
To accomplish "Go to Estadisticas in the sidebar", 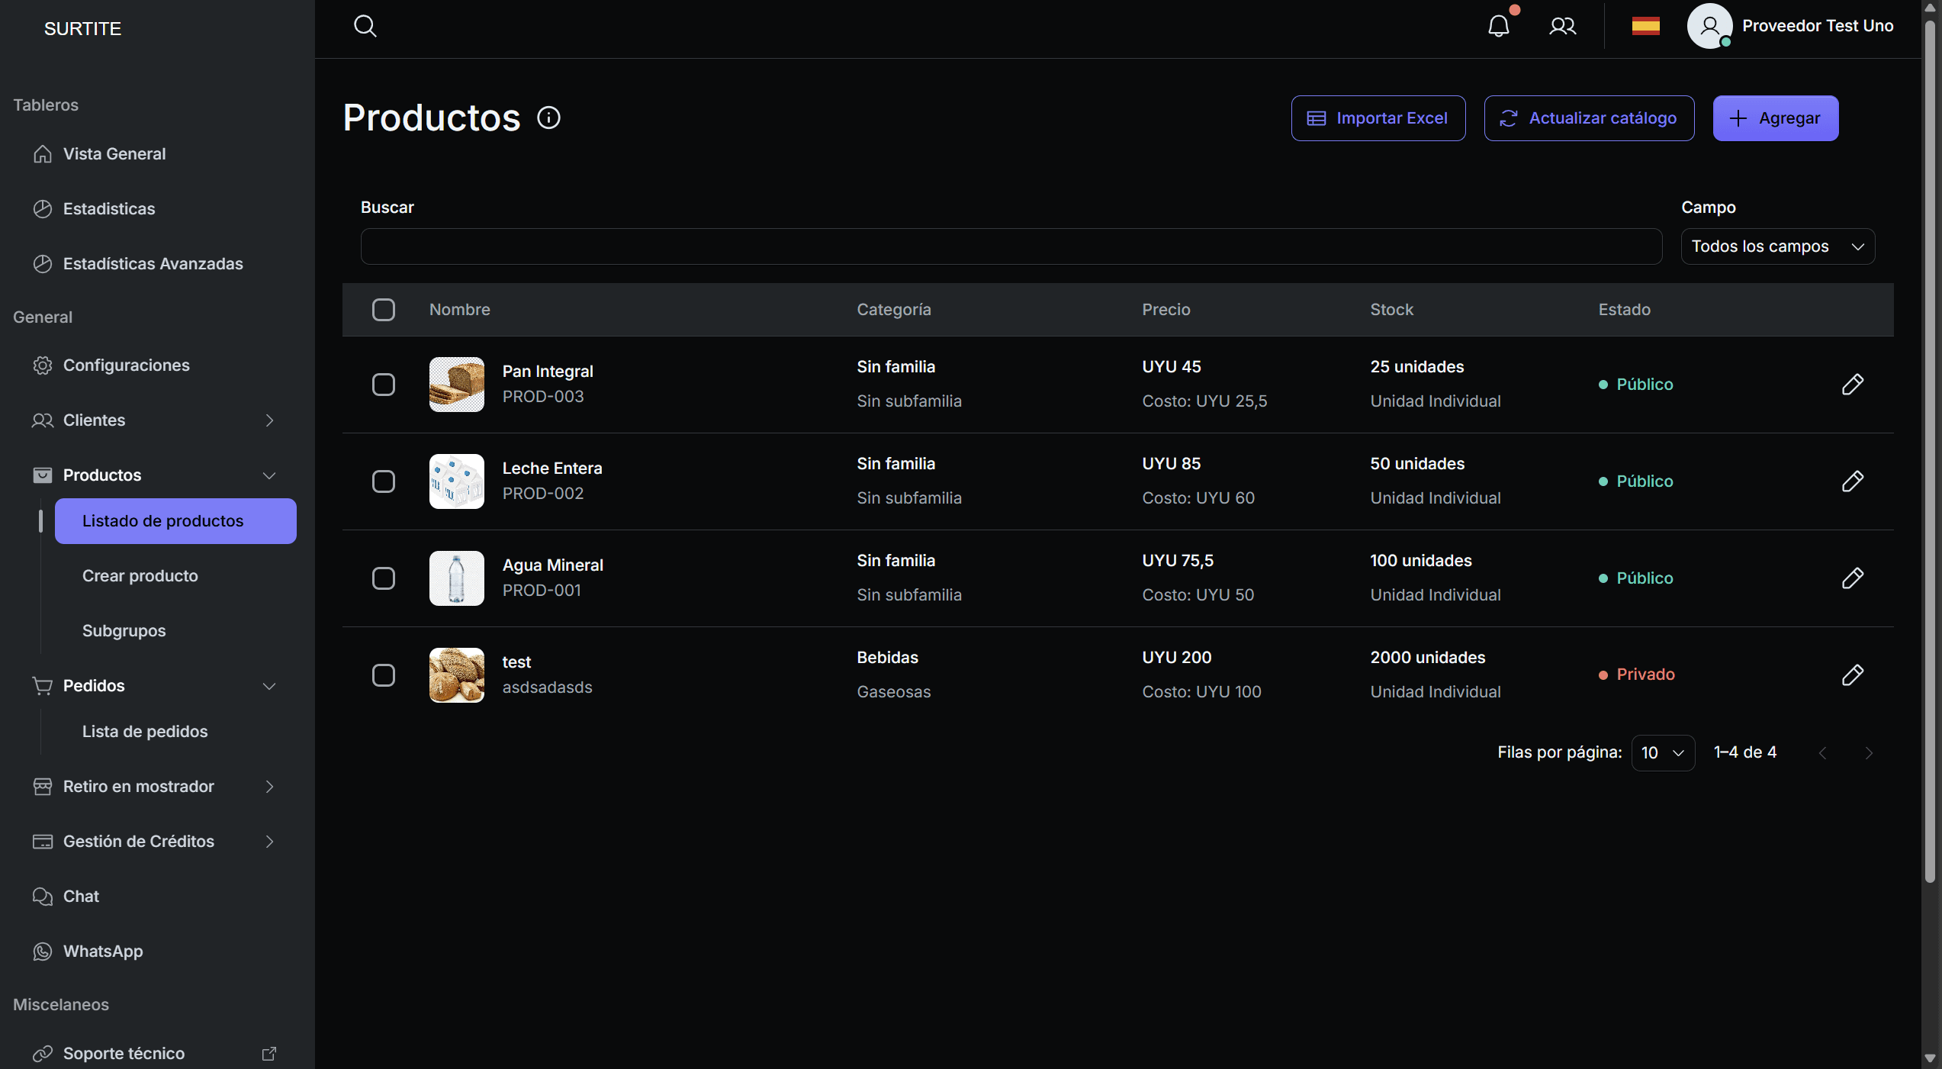I will coord(109,209).
